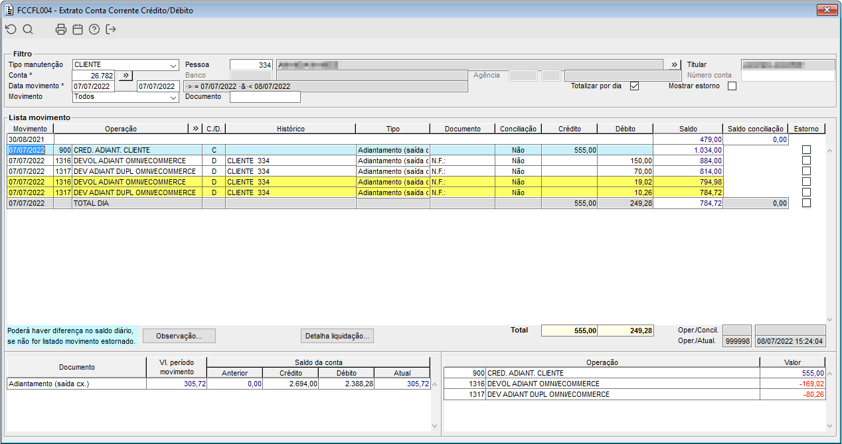
Task: Click the Total crédito field 555,00
Action: 570,330
